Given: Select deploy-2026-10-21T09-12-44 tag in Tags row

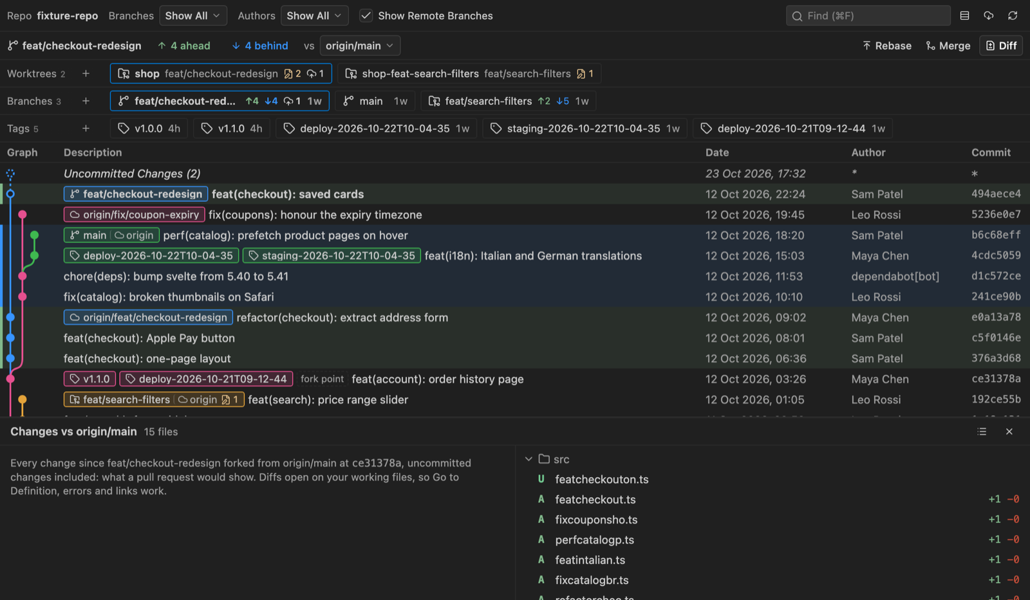Looking at the screenshot, I should click(x=792, y=129).
